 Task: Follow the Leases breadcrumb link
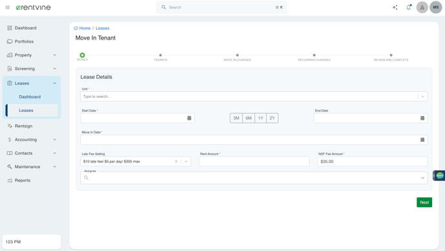[102, 28]
